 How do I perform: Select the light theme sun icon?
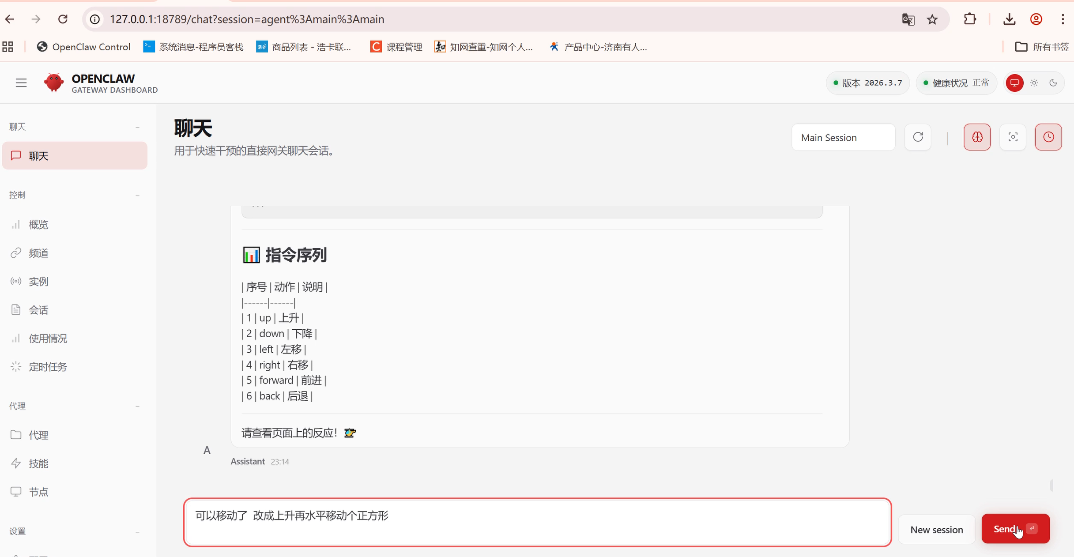tap(1034, 83)
